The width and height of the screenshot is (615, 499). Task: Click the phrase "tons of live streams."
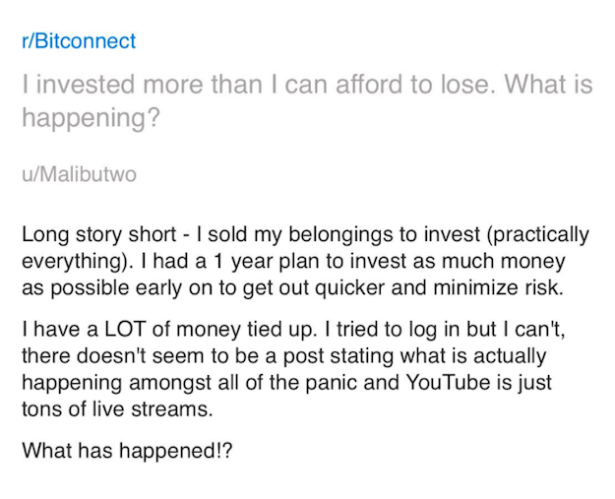[x=117, y=409]
